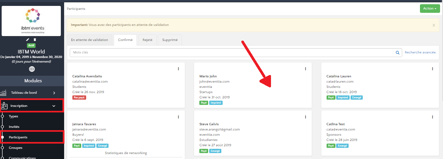Open the green Action dropdown
The image size is (443, 159).
coord(430,9)
